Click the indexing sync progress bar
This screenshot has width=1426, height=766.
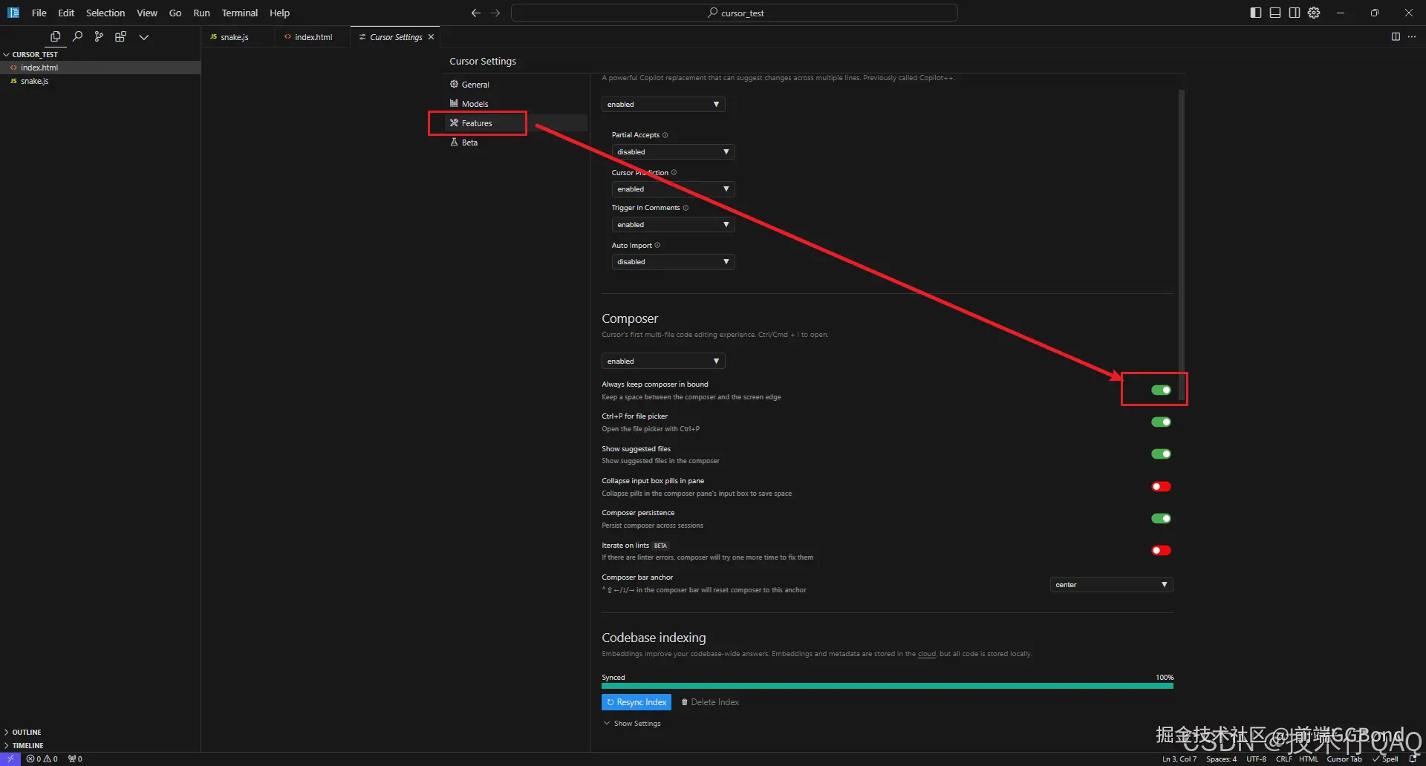pos(888,687)
